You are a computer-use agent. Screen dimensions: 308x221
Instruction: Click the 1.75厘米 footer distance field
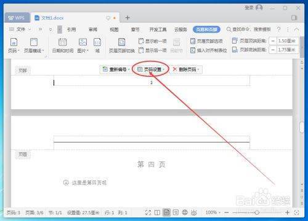287,50
